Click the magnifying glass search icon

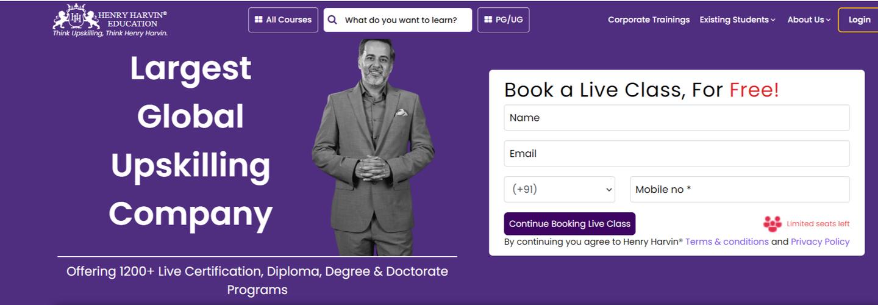(332, 20)
